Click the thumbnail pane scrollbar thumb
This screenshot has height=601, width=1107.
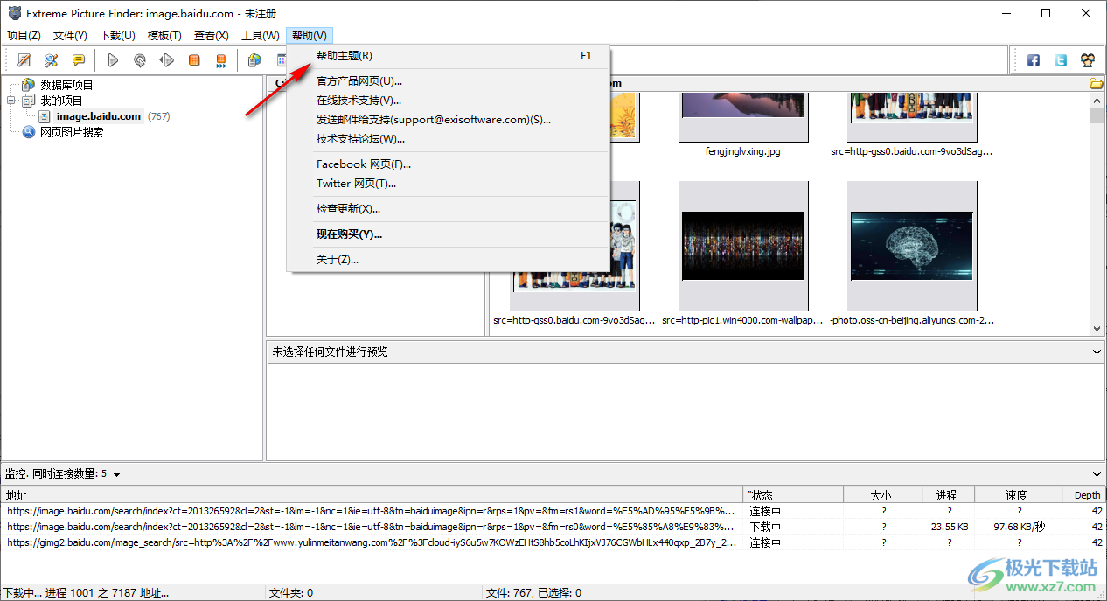(1097, 116)
